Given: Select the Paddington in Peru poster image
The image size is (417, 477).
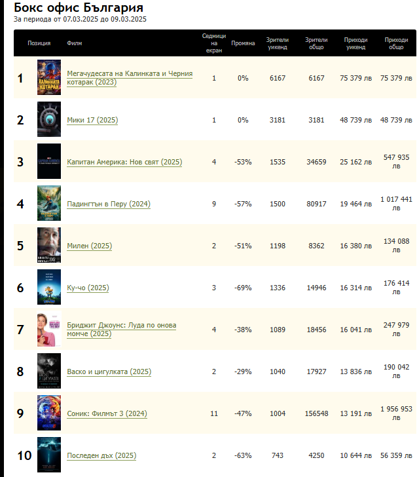Looking at the screenshot, I should (49, 204).
